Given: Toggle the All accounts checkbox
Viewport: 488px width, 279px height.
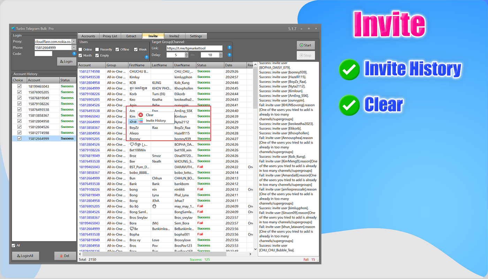Looking at the screenshot, I should click(14, 245).
